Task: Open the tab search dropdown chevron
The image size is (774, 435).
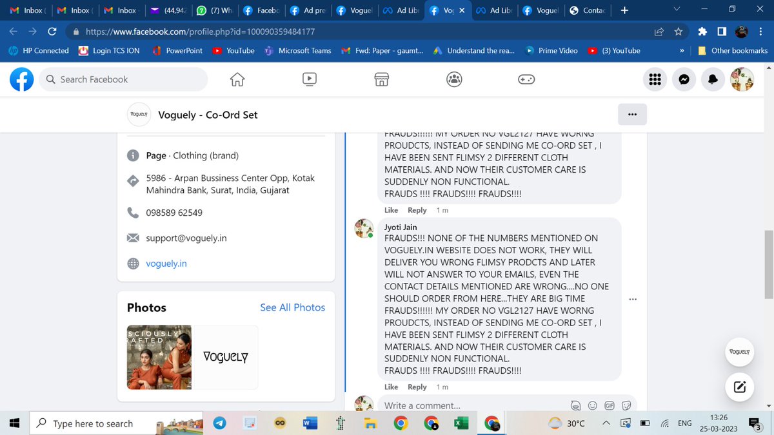Action: [x=675, y=10]
